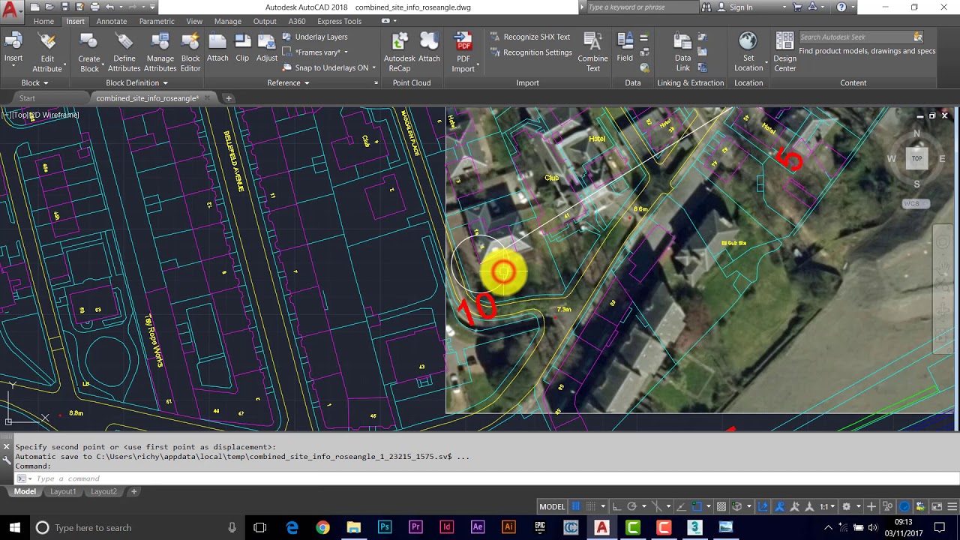Screen dimensions: 960x540
Task: Select the Create Block tool
Action: coord(89,53)
